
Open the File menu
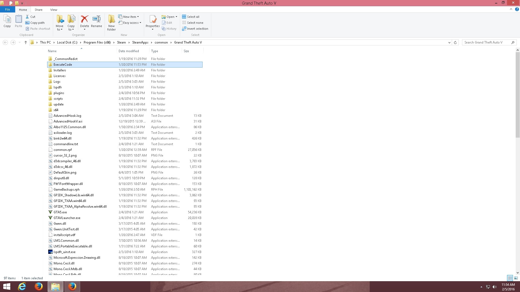(8, 9)
